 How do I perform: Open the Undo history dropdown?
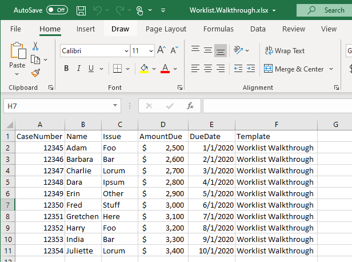(107, 10)
